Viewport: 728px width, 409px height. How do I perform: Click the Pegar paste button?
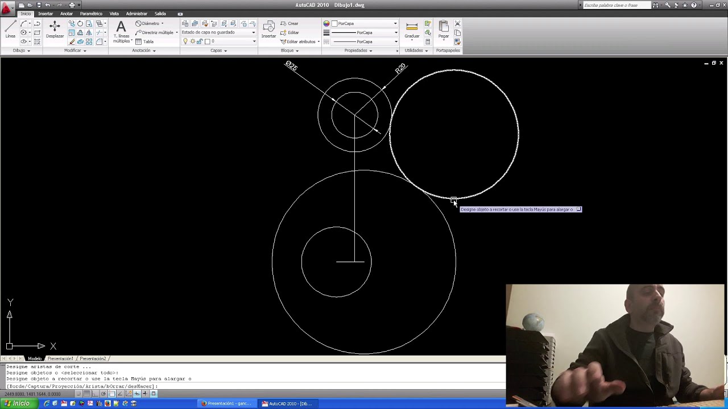pos(444,30)
